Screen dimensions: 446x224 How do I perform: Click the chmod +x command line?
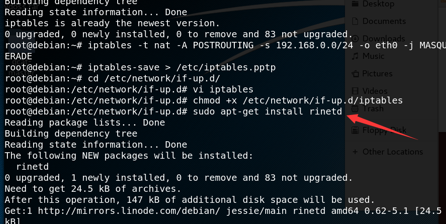[298, 100]
